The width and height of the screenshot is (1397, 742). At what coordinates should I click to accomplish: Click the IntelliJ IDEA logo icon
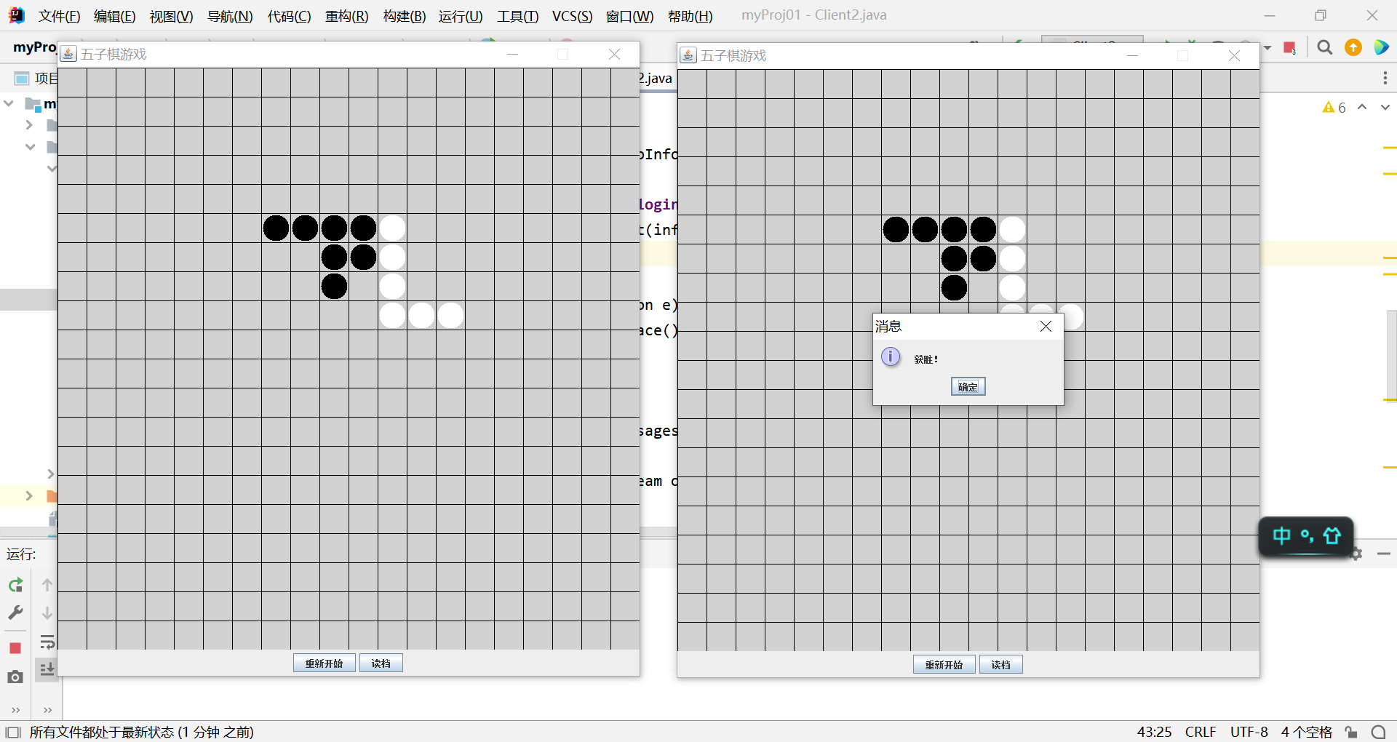(16, 15)
